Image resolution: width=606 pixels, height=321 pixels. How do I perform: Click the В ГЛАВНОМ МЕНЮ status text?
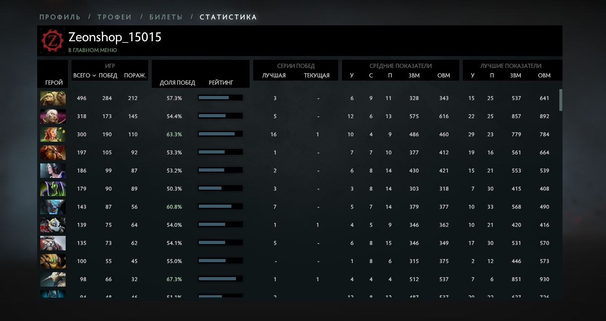pos(93,50)
